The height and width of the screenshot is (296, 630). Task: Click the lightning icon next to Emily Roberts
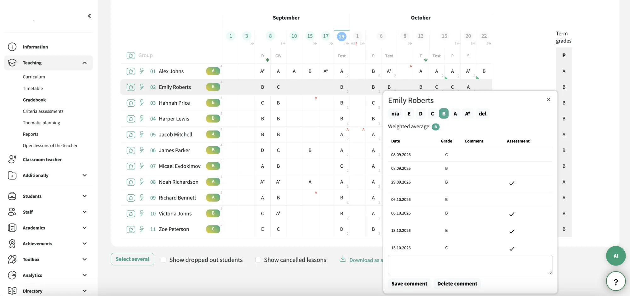(142, 87)
